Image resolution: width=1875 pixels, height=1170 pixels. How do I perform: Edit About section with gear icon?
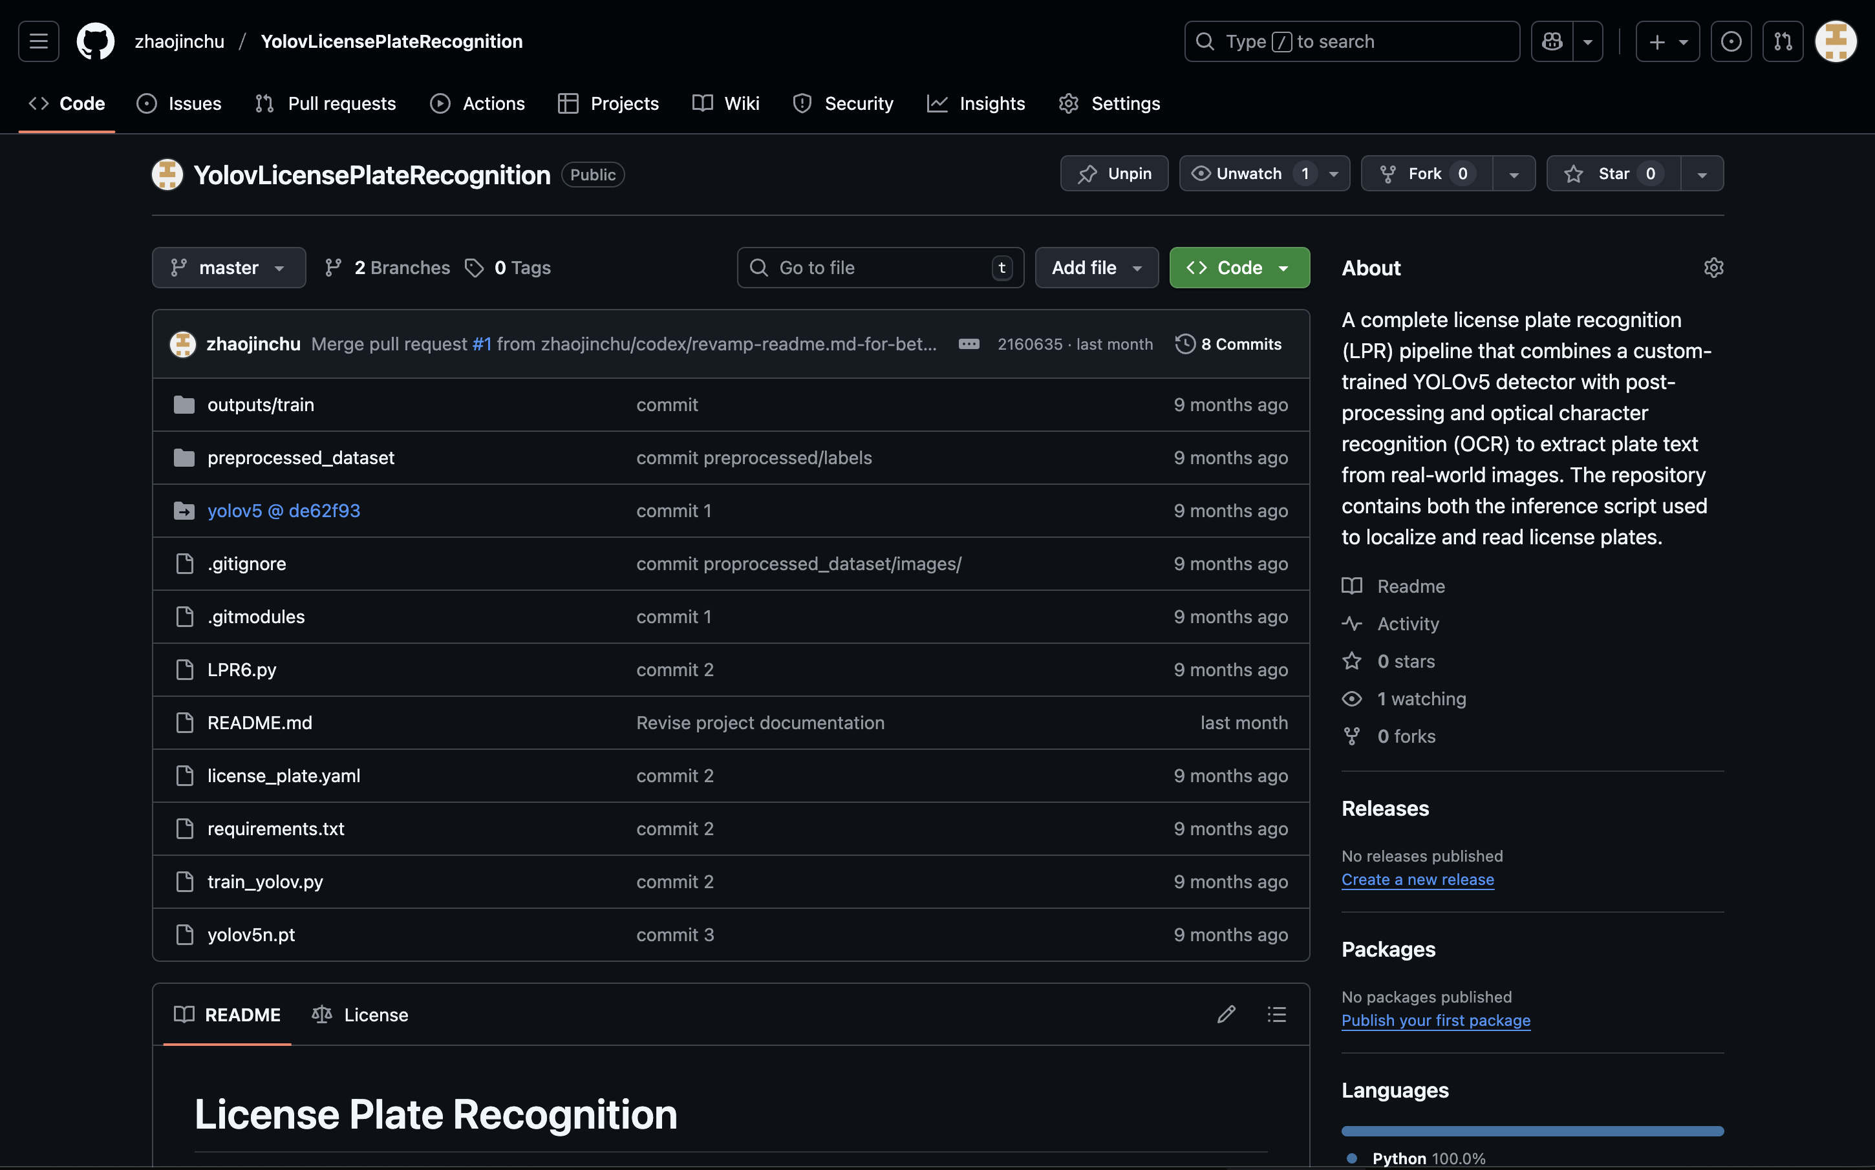click(x=1713, y=268)
